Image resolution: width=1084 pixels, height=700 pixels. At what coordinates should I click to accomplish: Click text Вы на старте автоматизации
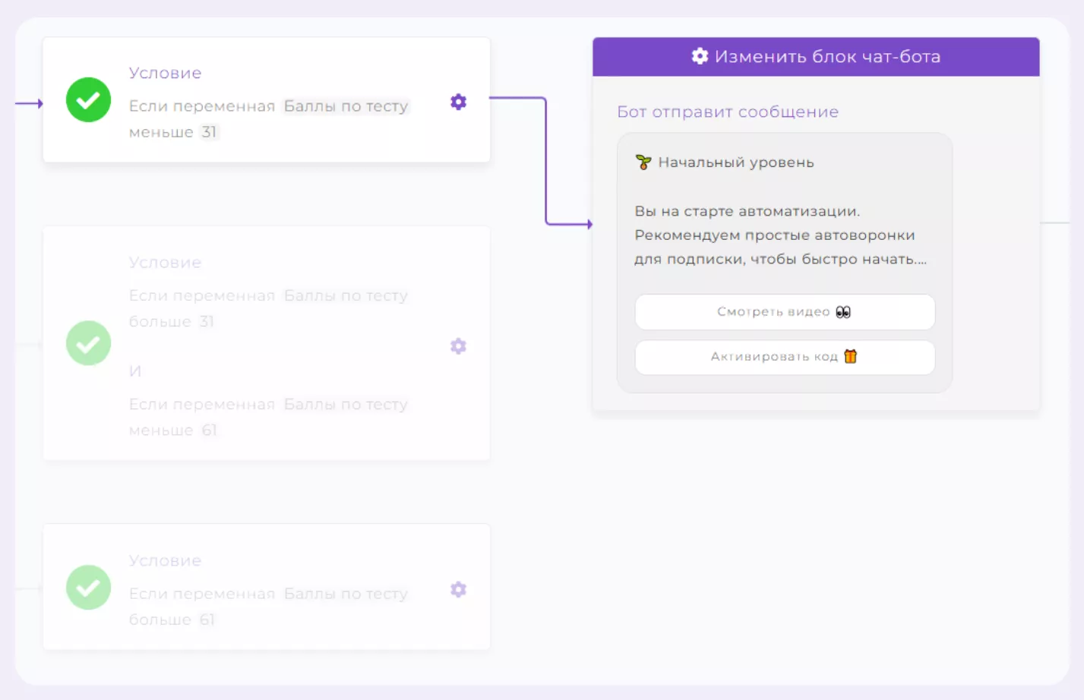tap(747, 211)
